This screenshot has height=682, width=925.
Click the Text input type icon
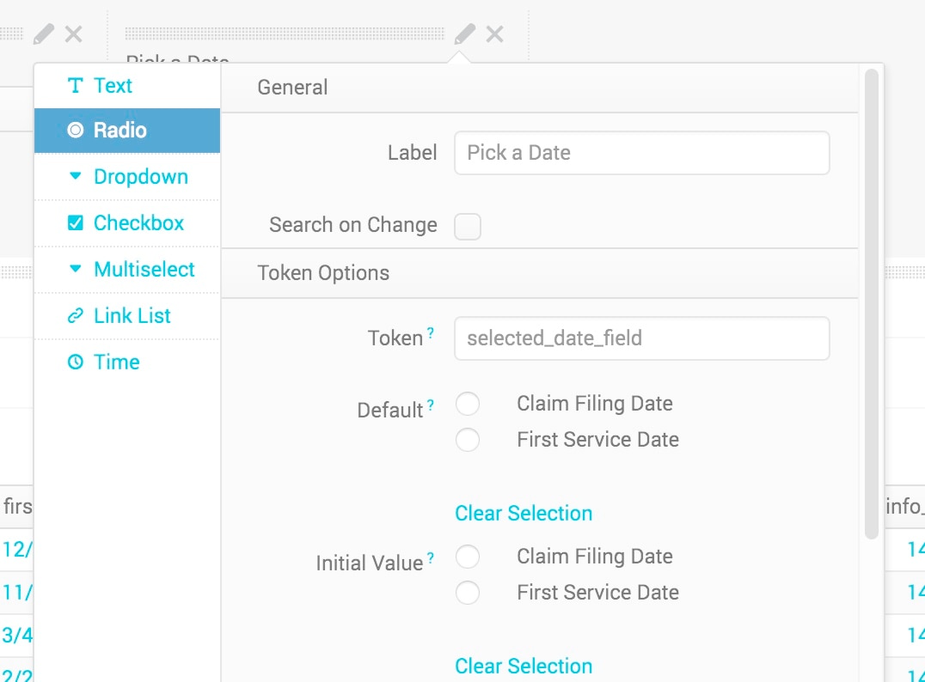click(x=76, y=86)
